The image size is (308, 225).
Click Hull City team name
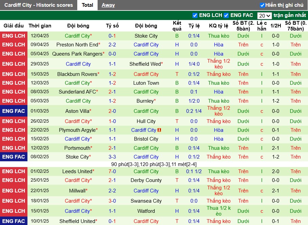click(146, 121)
